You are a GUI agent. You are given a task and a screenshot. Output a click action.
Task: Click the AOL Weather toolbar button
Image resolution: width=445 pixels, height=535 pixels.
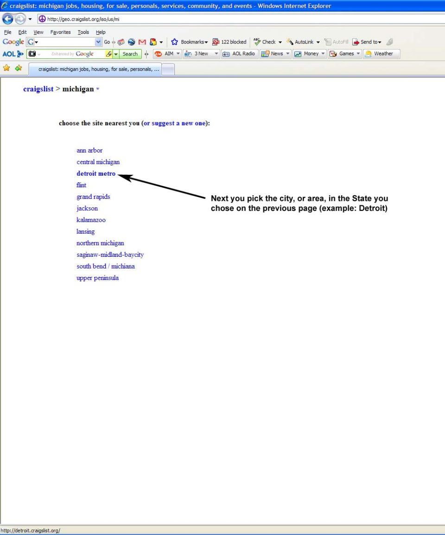tap(381, 54)
